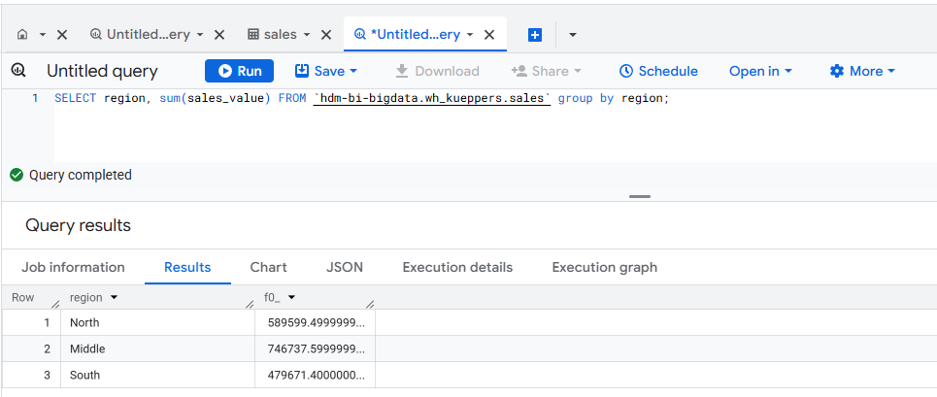Open the f0_ column header dropdown

(291, 297)
